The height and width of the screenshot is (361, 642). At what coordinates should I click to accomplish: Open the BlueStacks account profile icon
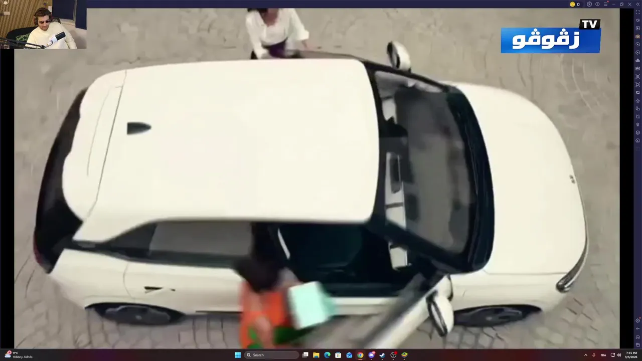589,4
